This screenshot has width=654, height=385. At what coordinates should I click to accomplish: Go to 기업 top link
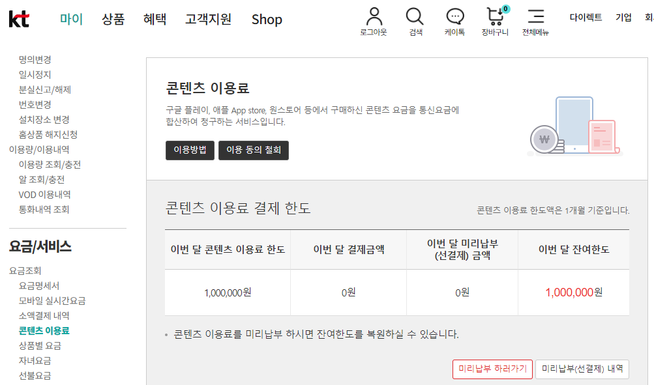623,18
